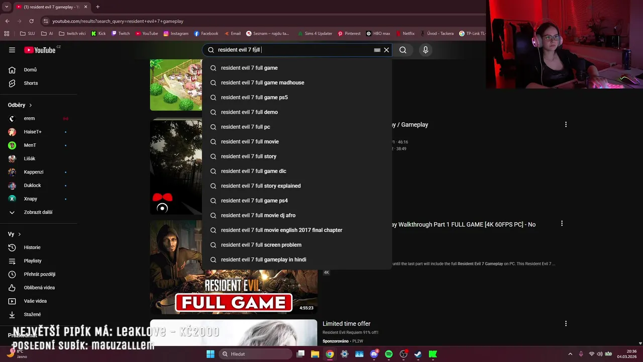Select suggestion 'resident evil 7 full story'
This screenshot has width=643, height=362.
pos(297,156)
